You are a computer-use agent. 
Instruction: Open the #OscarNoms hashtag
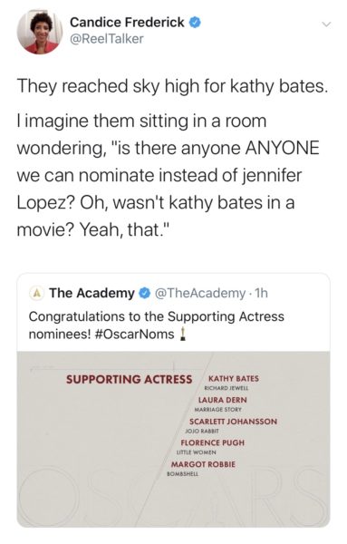coord(134,335)
